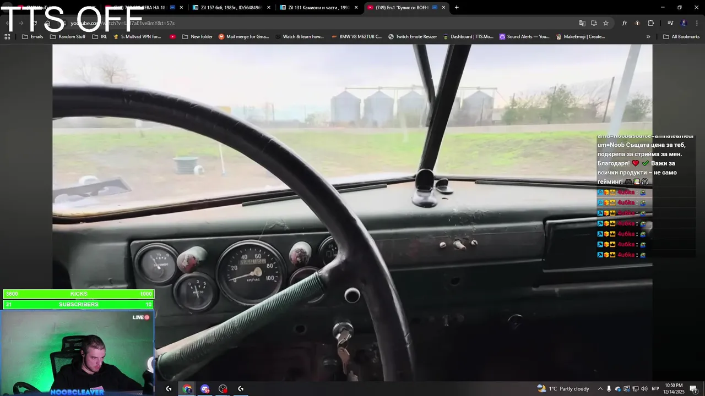The height and width of the screenshot is (396, 705).
Task: Expand hidden bookmarks with double chevron
Action: pyautogui.click(x=648, y=37)
